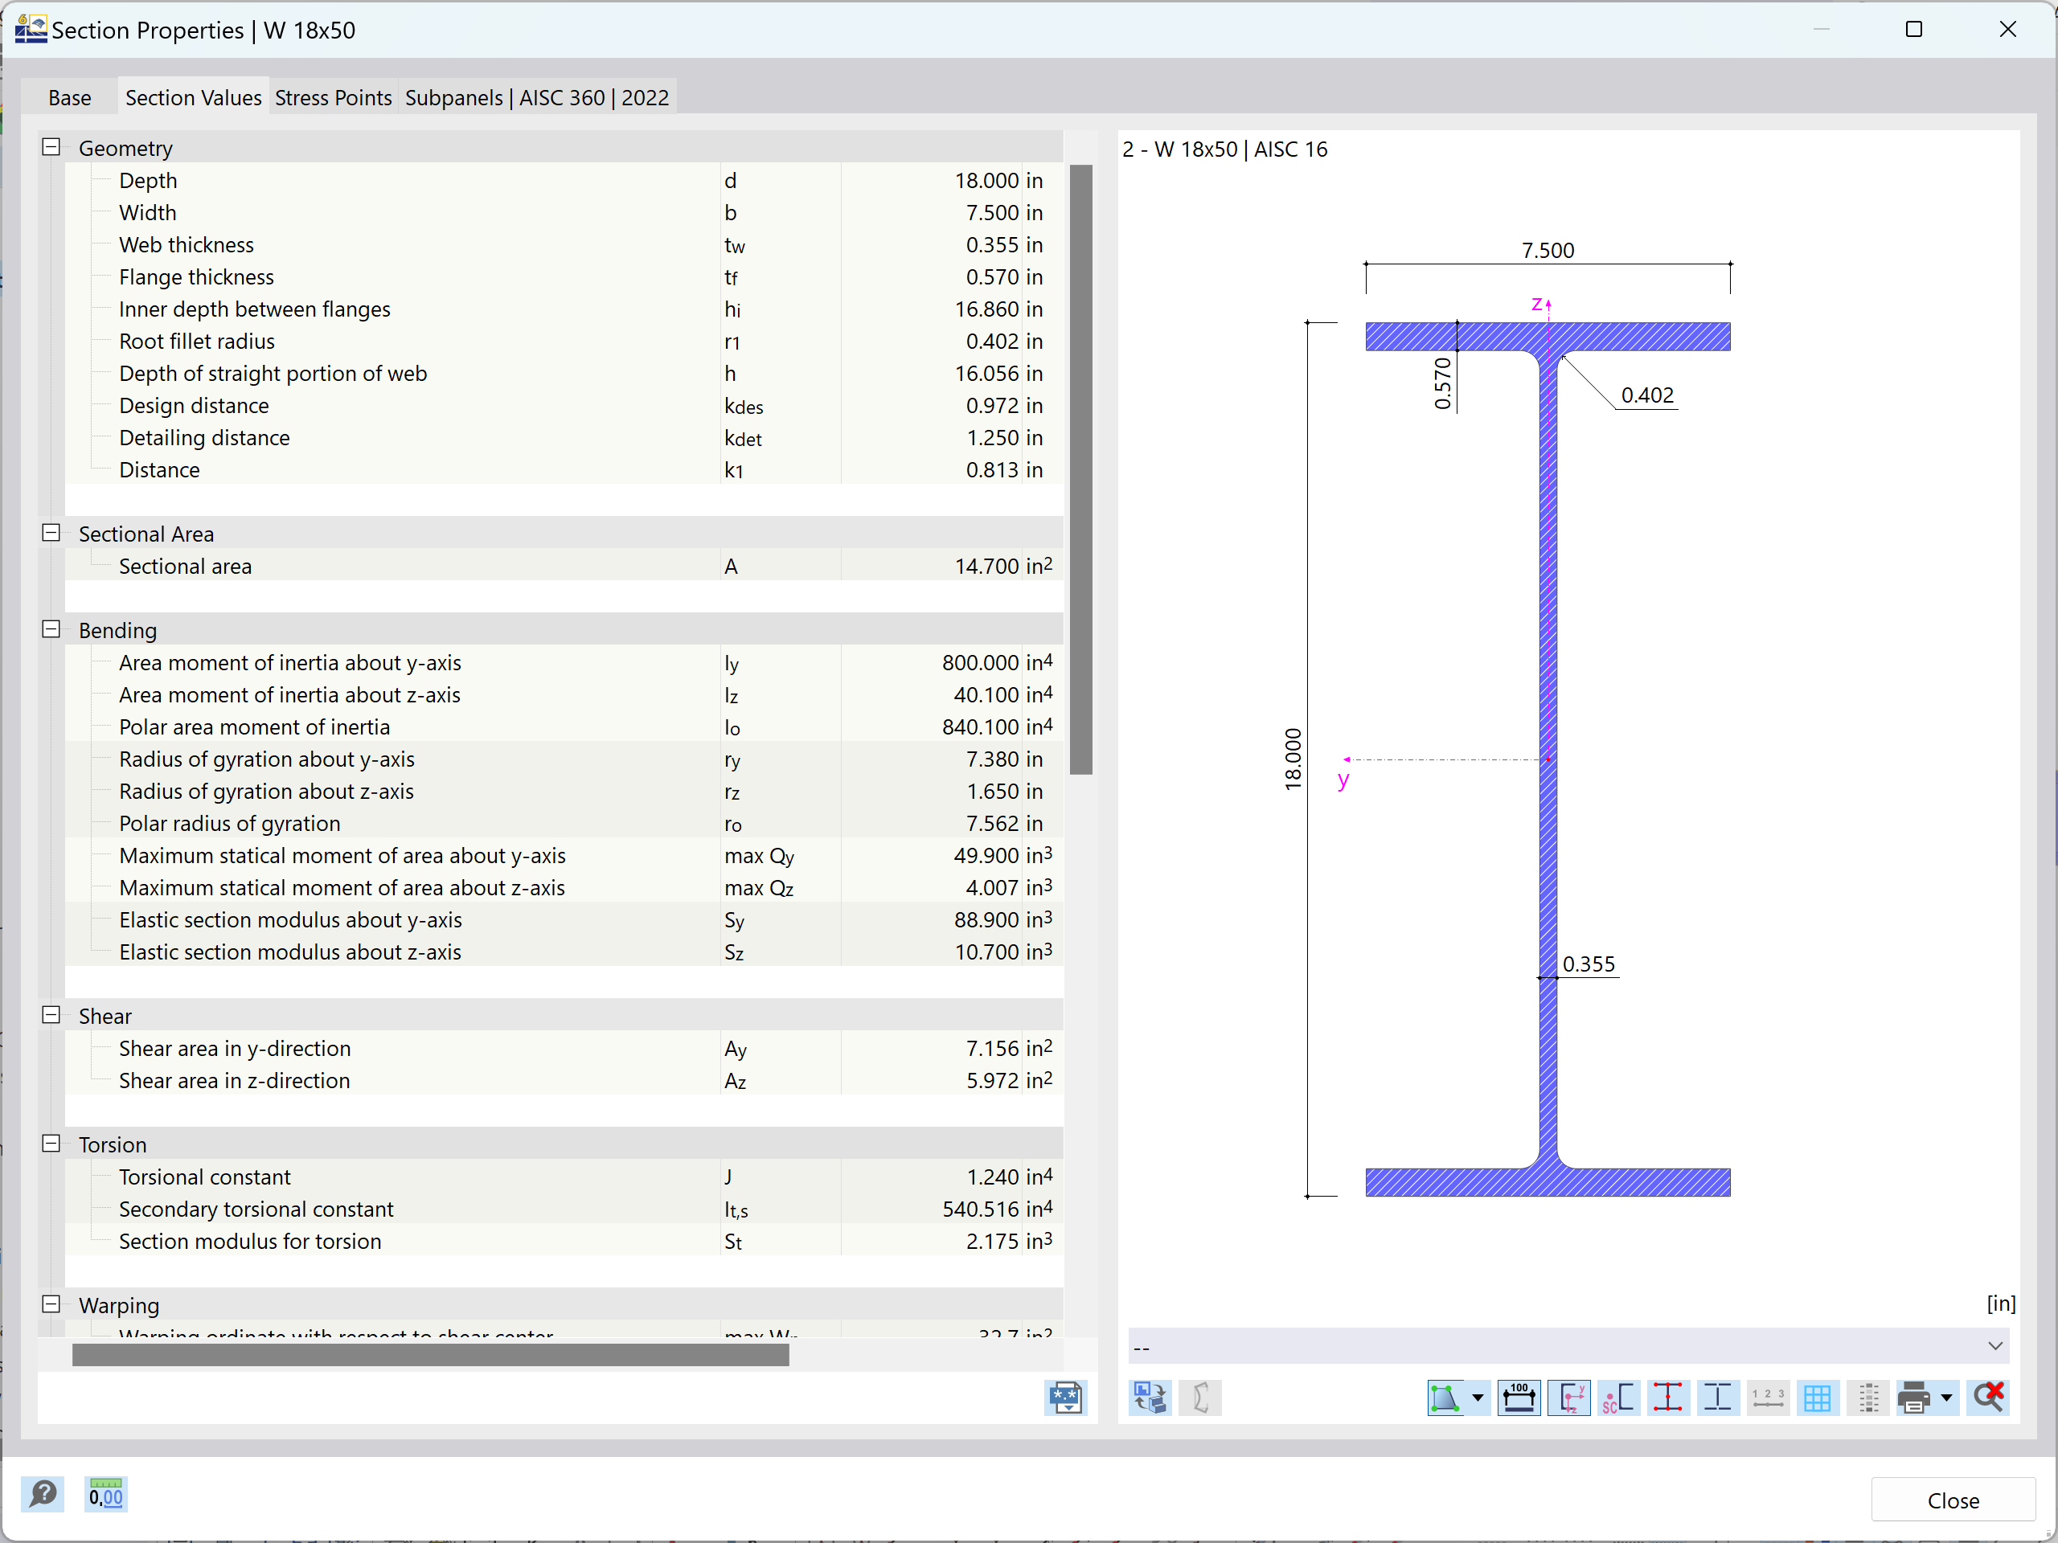
Task: Click the Base tab
Action: (x=68, y=97)
